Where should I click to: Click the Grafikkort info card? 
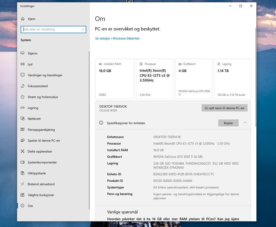pyautogui.click(x=193, y=79)
